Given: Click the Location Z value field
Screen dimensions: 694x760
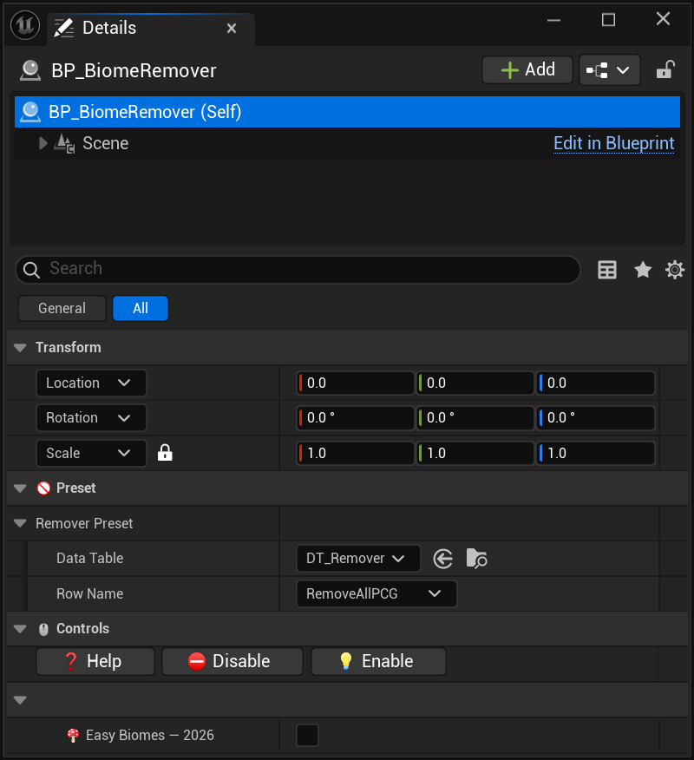Looking at the screenshot, I should click(596, 383).
